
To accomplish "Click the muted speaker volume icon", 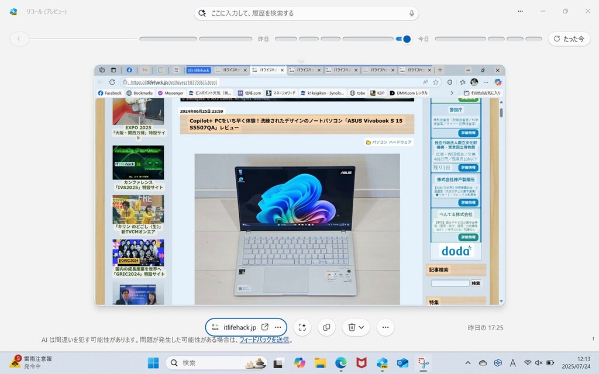I will tap(539, 362).
